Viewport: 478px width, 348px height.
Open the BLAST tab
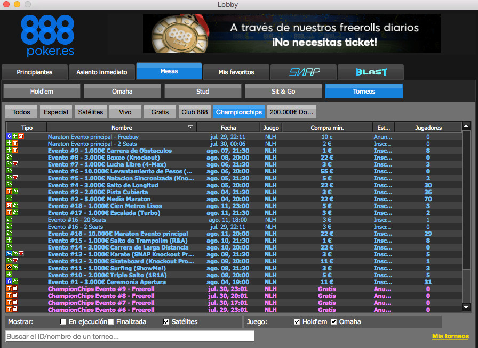(371, 72)
